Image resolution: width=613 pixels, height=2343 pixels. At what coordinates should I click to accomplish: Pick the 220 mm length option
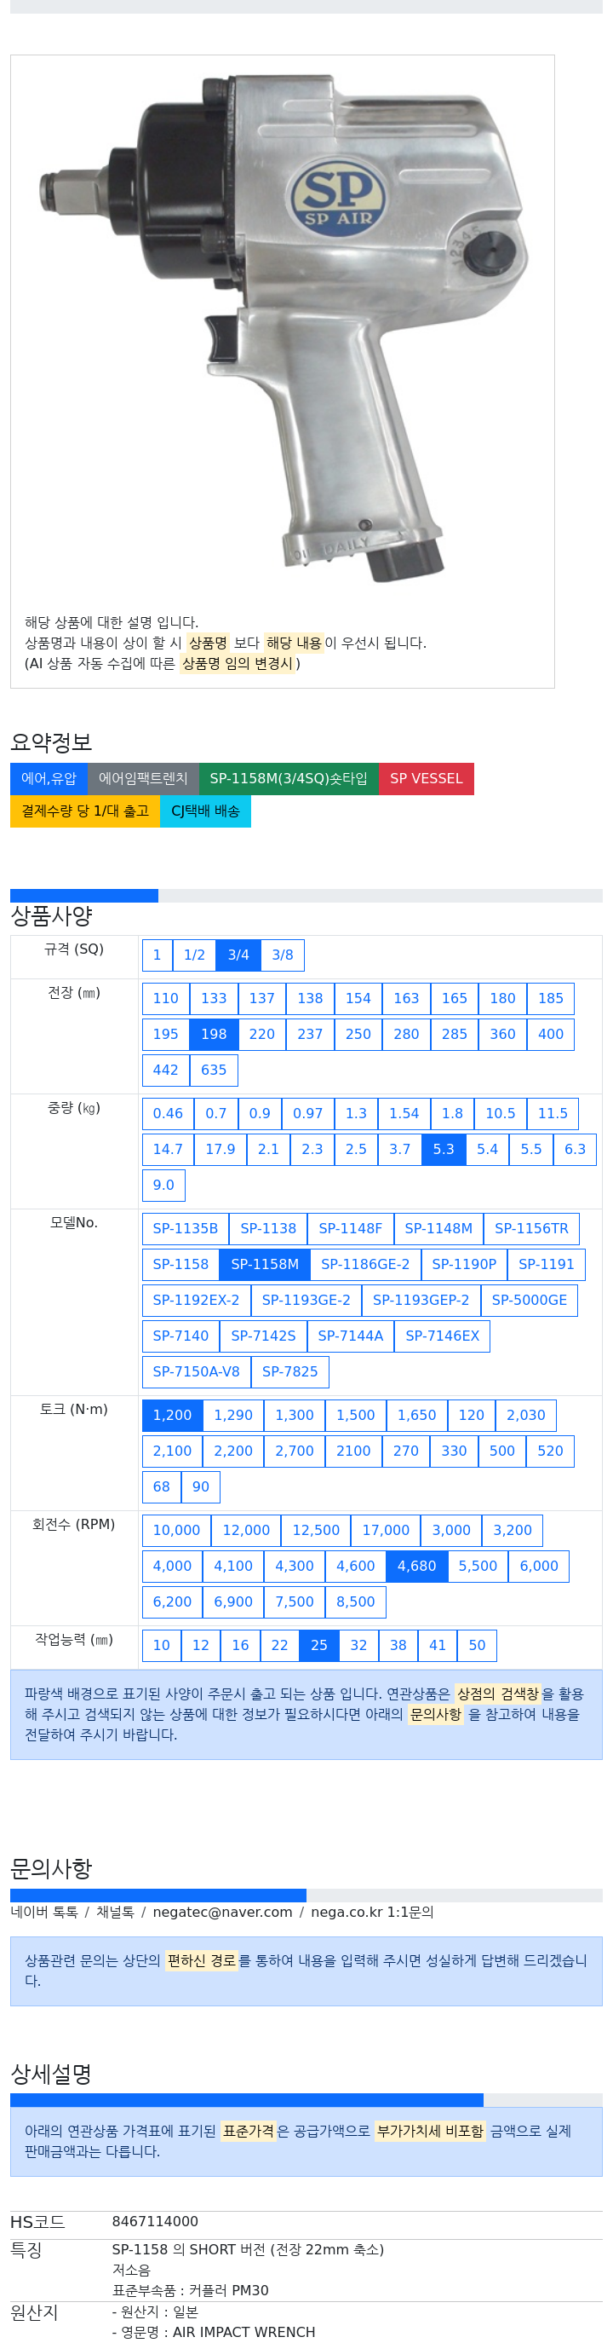(x=261, y=1034)
